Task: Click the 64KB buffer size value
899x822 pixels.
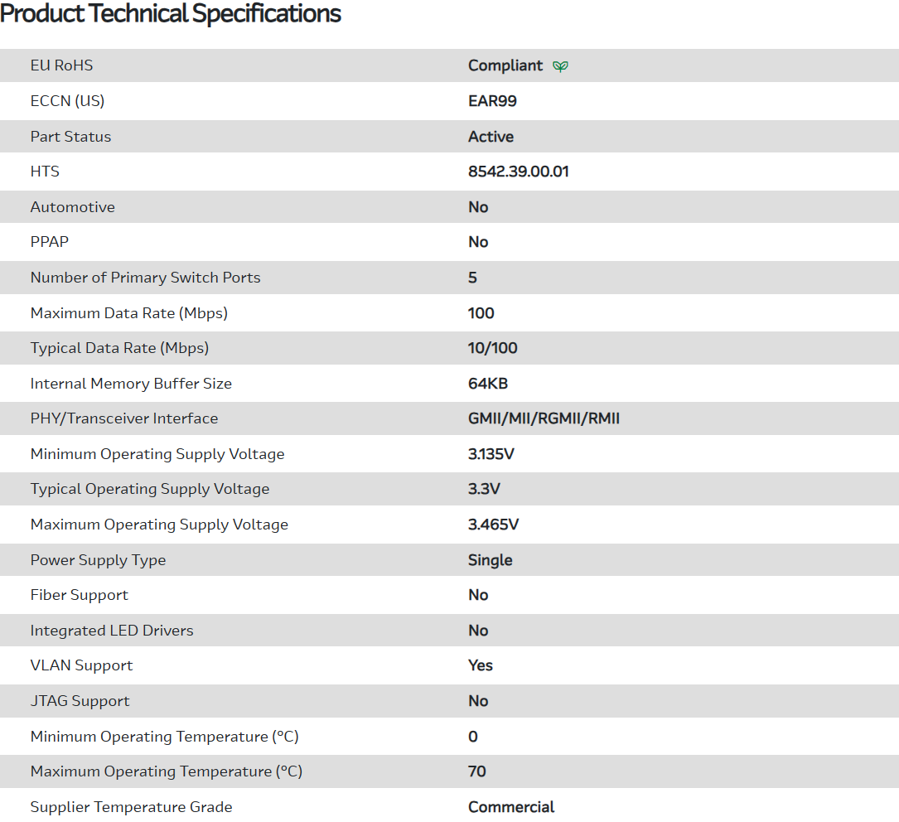Action: [487, 384]
